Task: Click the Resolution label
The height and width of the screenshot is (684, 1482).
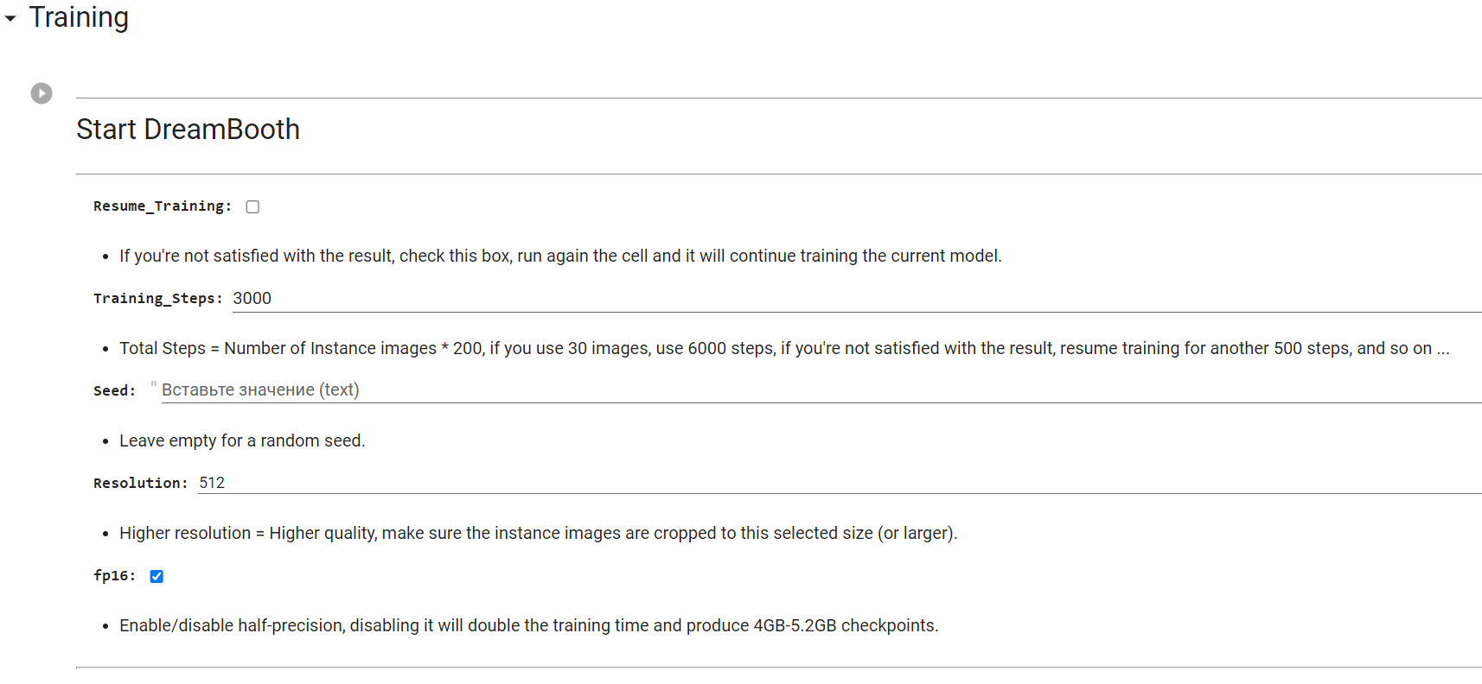Action: point(140,484)
